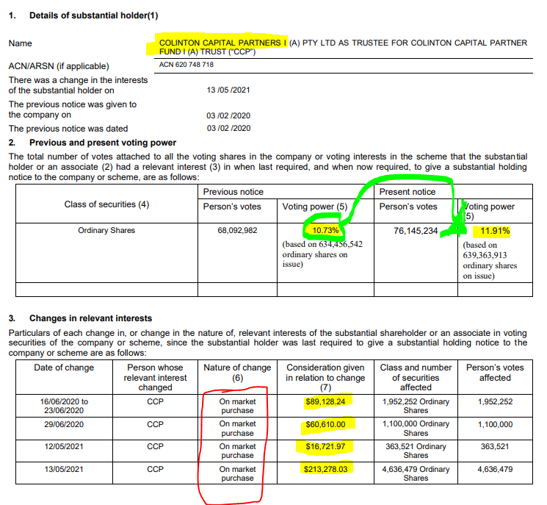Screen dimensions: 547x505
Task: Click votes affected value 363,521
Action: point(495,446)
